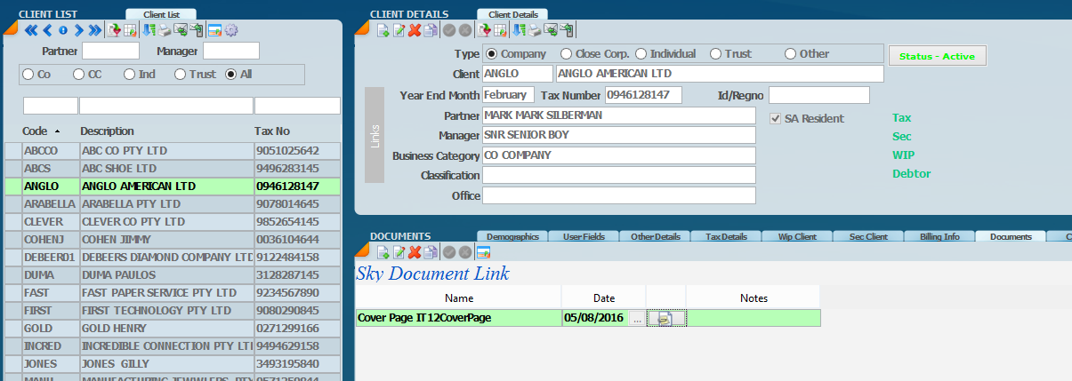Viewport: 1072px width, 381px height.
Task: Go to the last client record
Action: pos(95,31)
